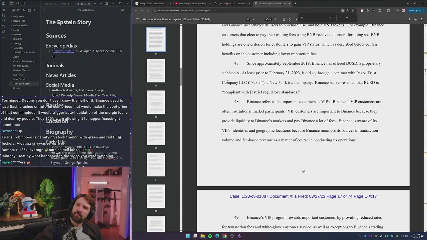Image resolution: width=427 pixels, height=240 pixels.
Task: Open Obsidian note more options menu
Action: 127,10
